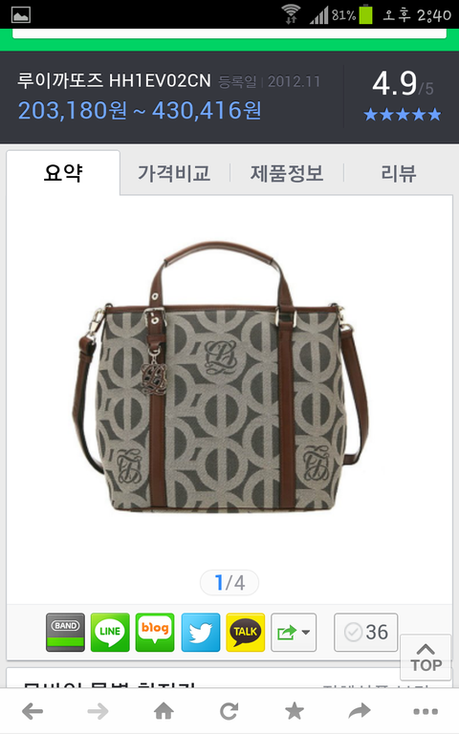
Task: Open the browser share arrow
Action: coord(360,711)
